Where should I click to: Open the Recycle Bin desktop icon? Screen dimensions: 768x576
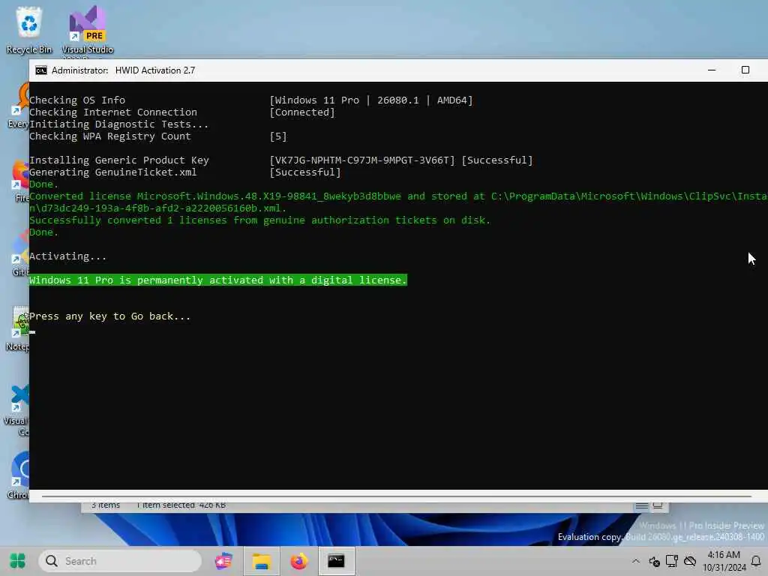click(x=29, y=30)
